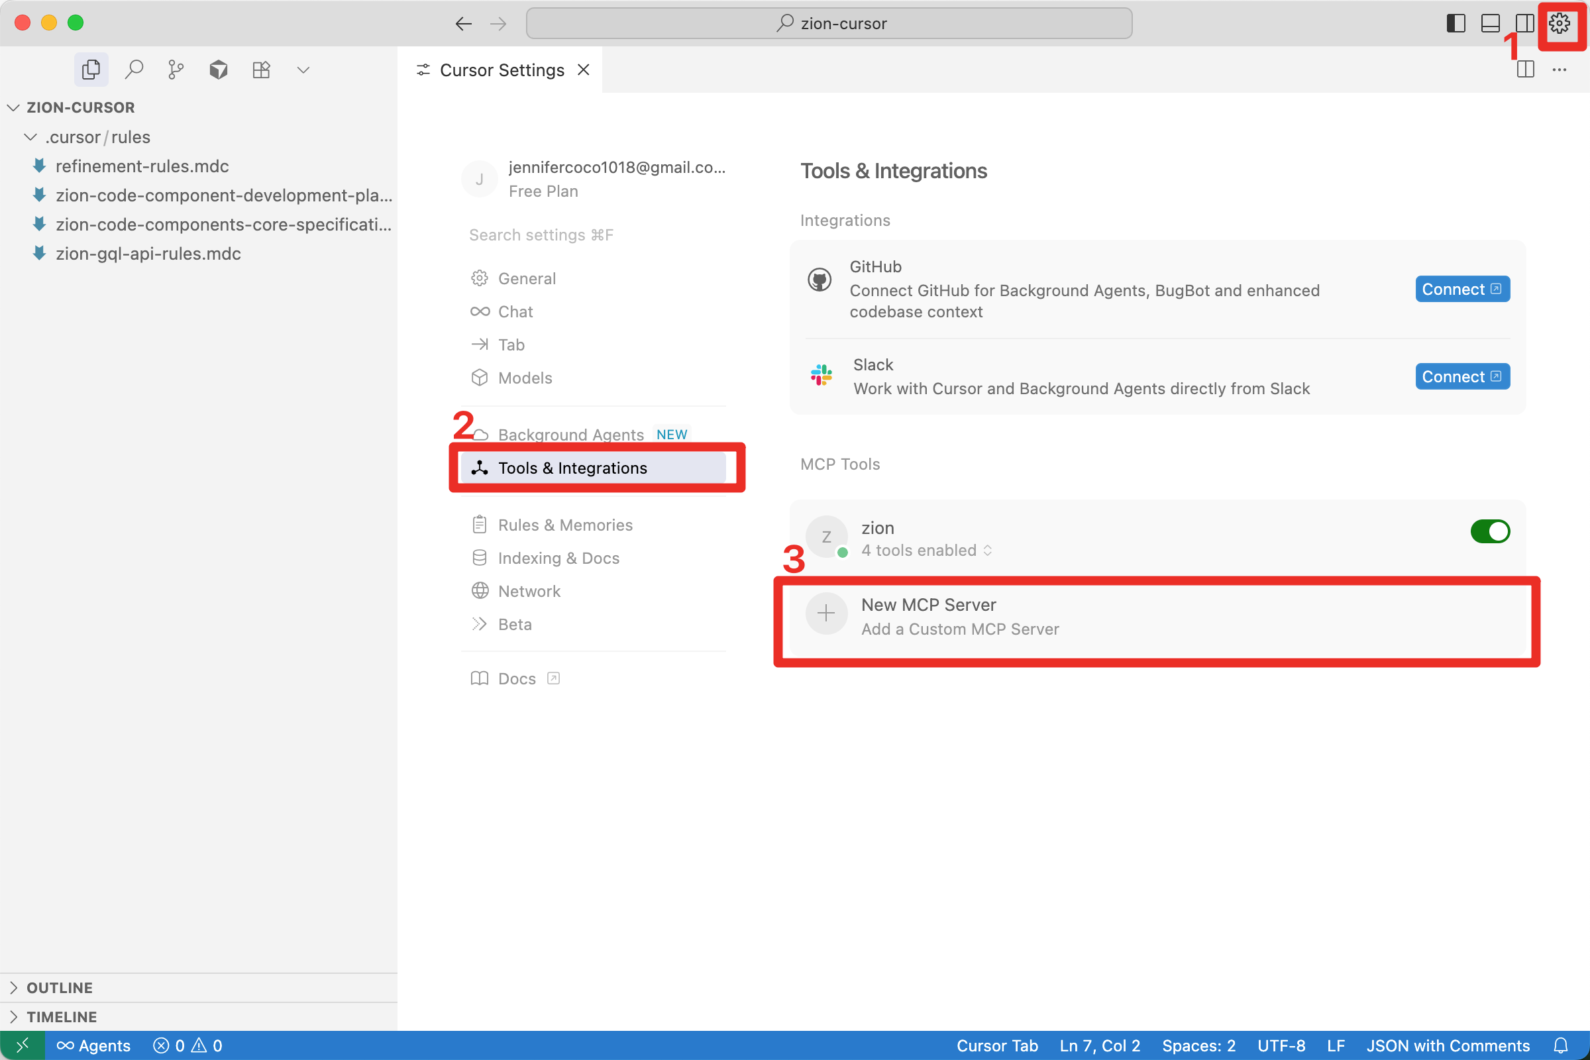Open the Network settings section

click(x=594, y=591)
